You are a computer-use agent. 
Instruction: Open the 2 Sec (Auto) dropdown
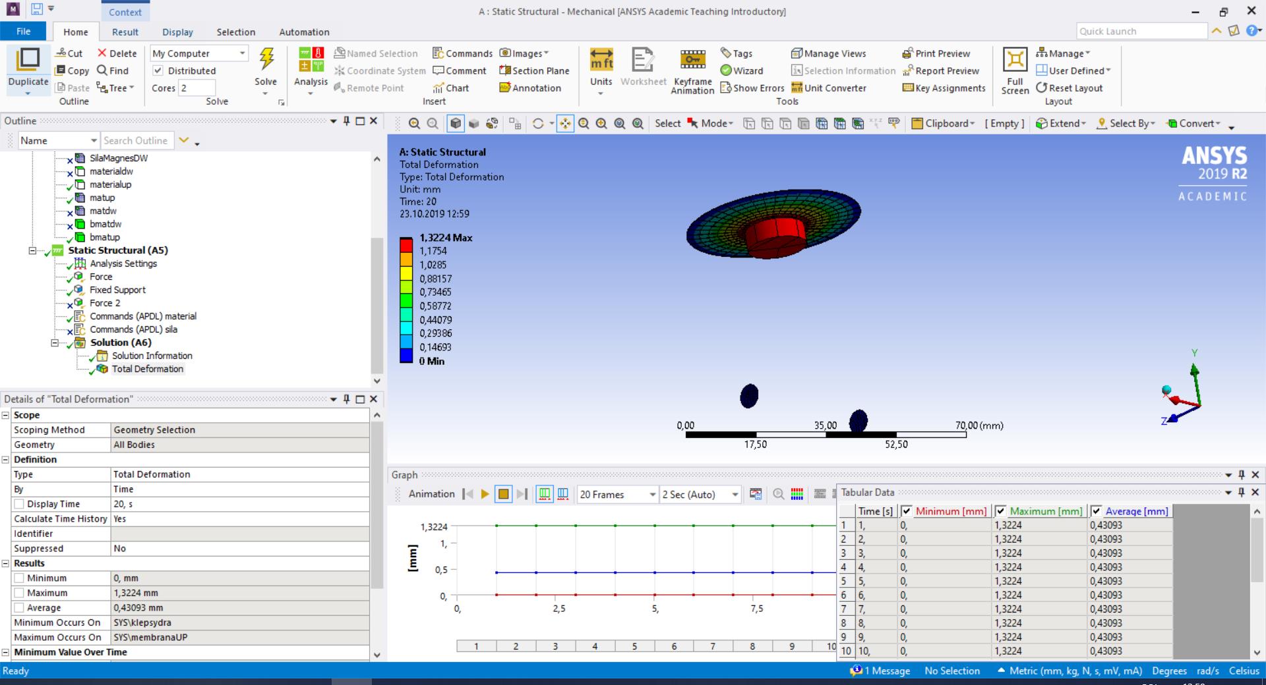[700, 494]
